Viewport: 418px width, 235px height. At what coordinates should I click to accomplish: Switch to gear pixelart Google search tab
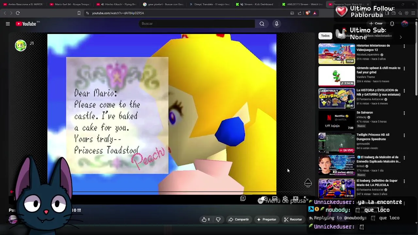pos(163,4)
